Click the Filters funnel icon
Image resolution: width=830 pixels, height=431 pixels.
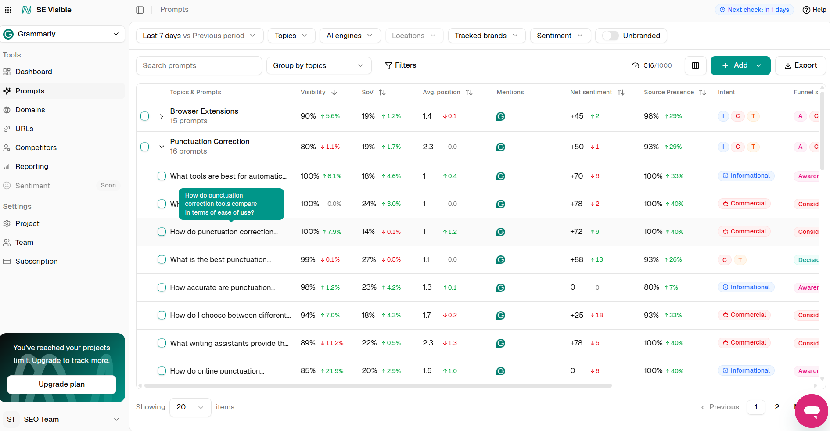point(388,65)
